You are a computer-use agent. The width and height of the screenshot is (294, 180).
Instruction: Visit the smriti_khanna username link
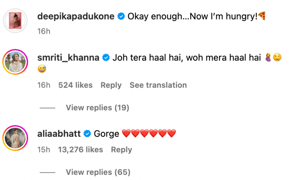pos(68,58)
